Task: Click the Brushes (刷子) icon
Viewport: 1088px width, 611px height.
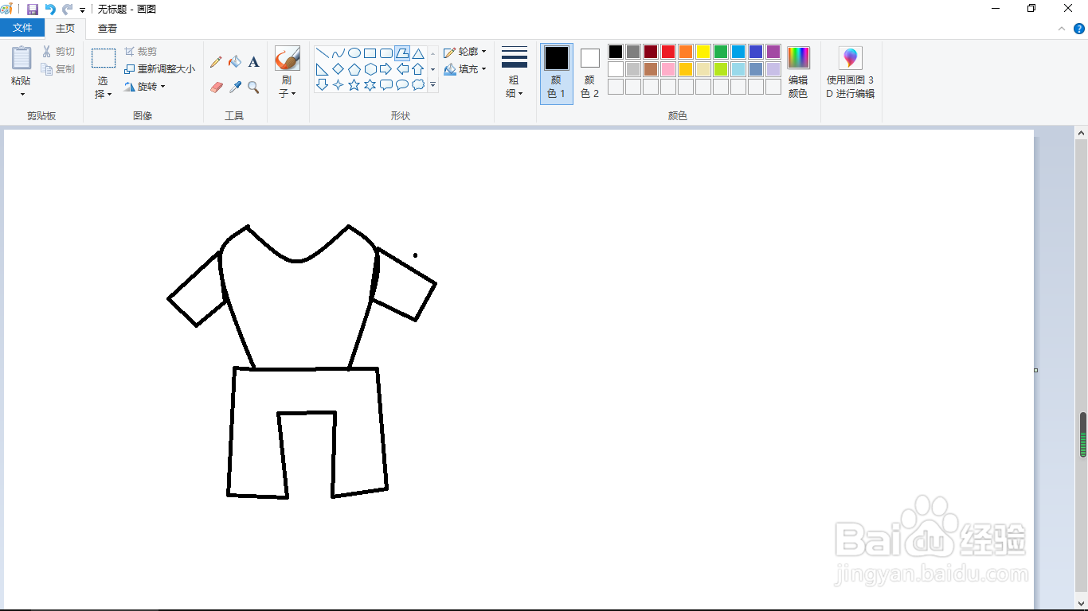Action: tap(287, 58)
